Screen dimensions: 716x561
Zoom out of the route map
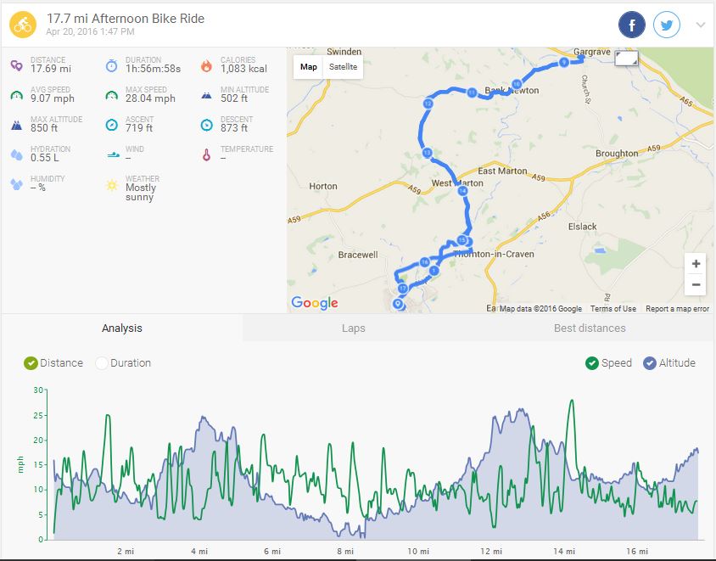(696, 285)
